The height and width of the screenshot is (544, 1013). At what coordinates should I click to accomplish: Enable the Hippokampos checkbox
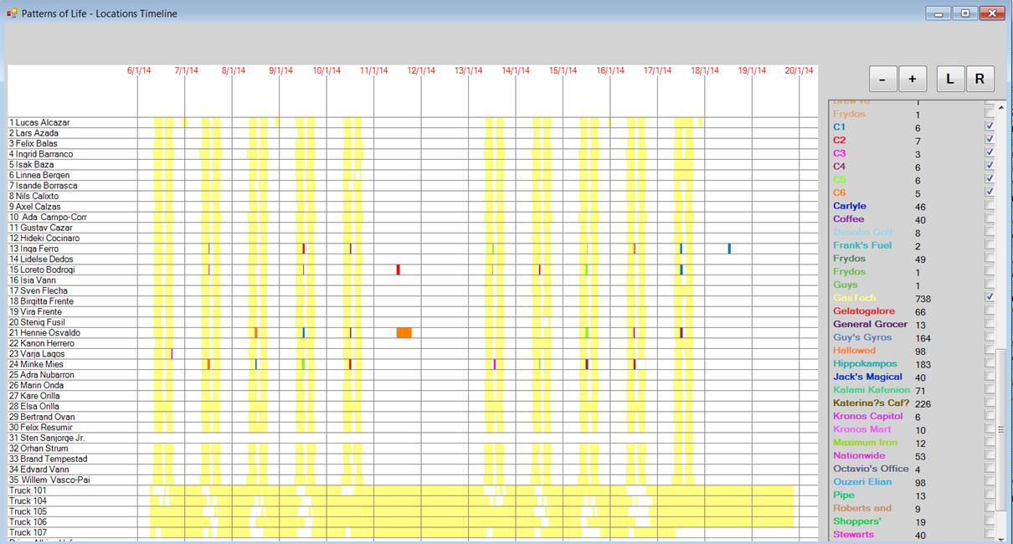coord(990,363)
